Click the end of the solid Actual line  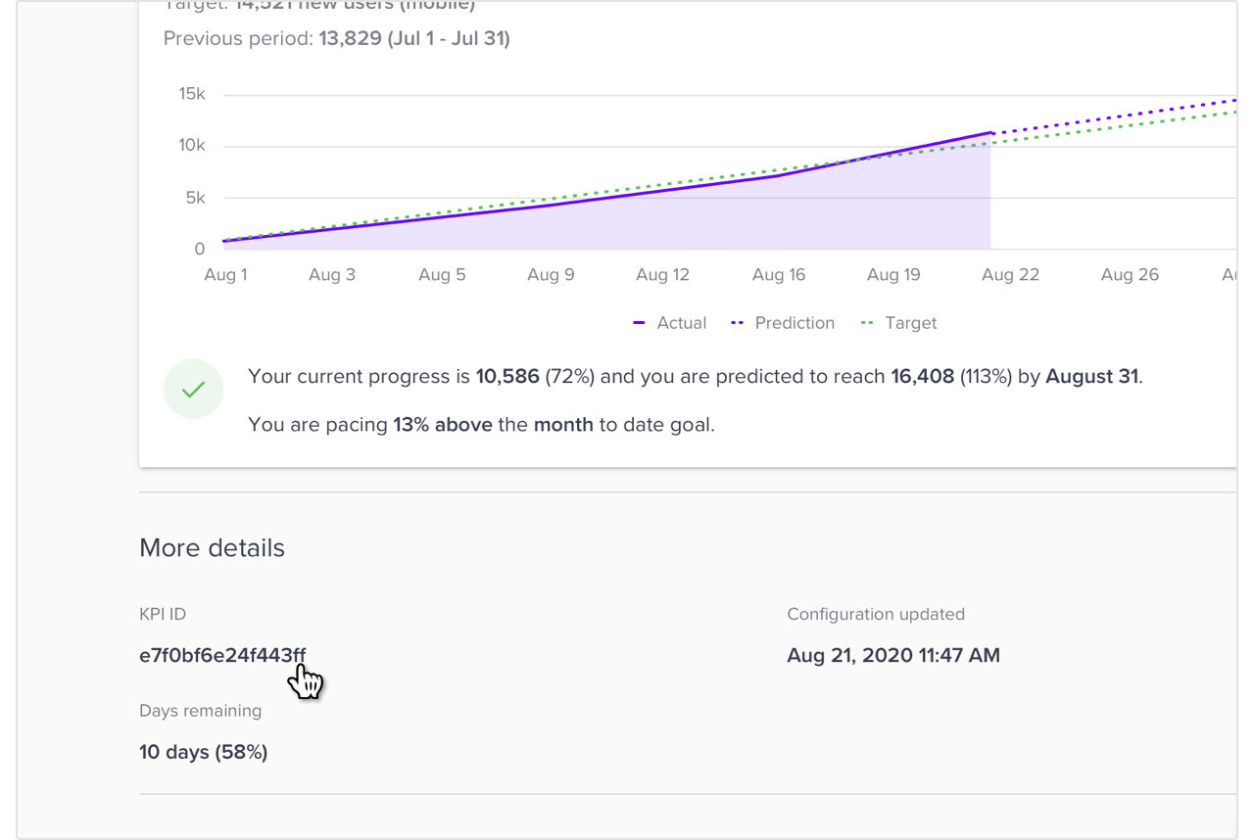point(990,132)
